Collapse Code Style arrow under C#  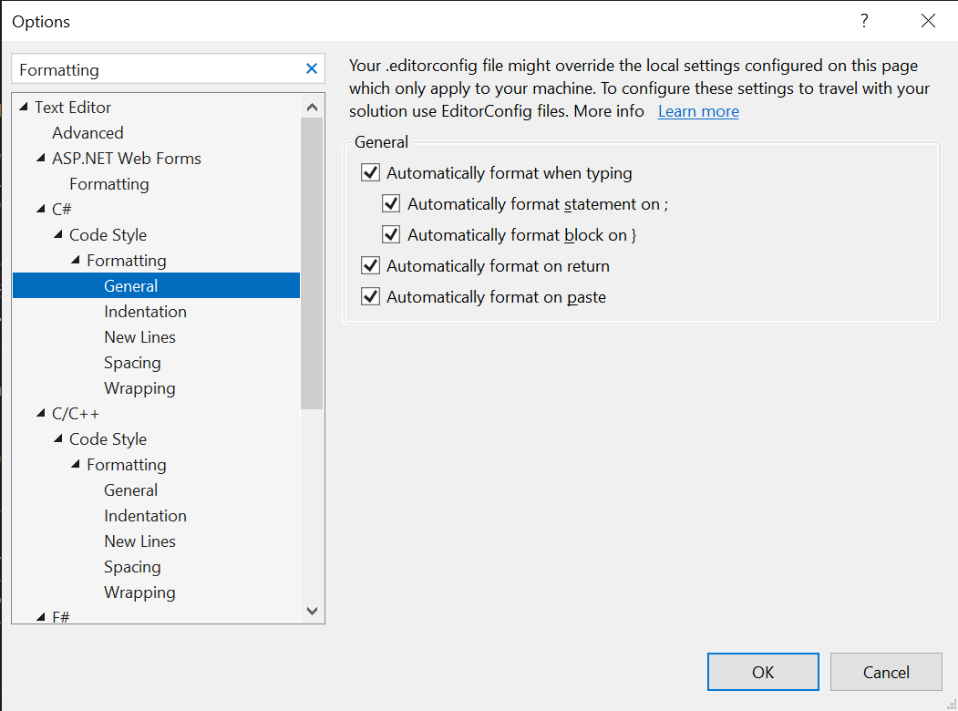[x=58, y=234]
